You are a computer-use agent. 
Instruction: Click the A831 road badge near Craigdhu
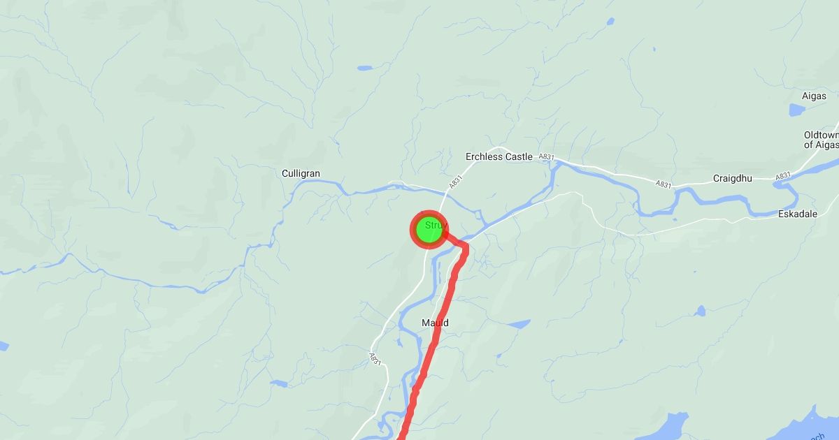[664, 184]
